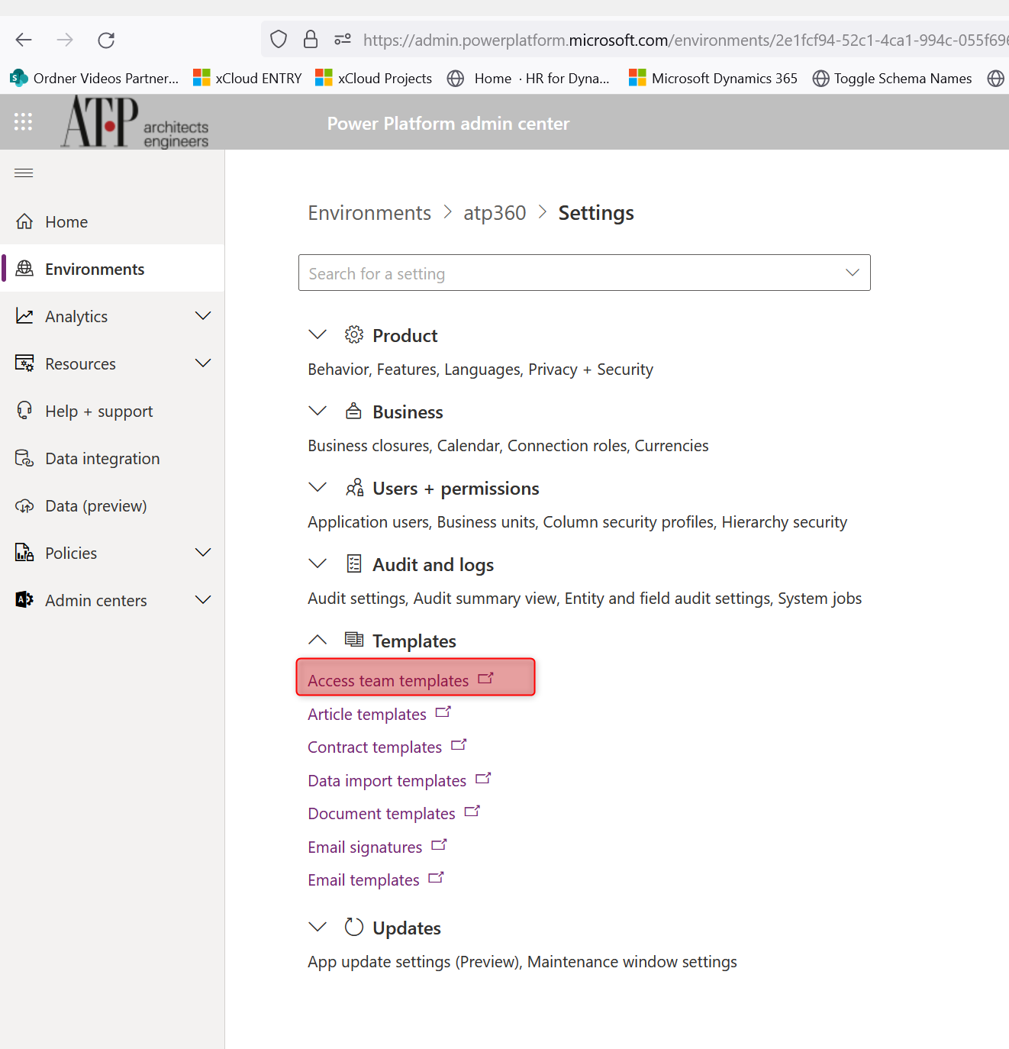Click the Data integration icon
The image size is (1009, 1049).
(24, 458)
